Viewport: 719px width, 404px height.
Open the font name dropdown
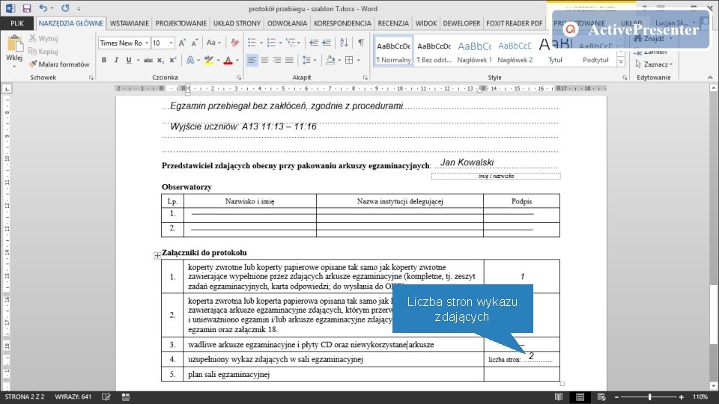[147, 43]
